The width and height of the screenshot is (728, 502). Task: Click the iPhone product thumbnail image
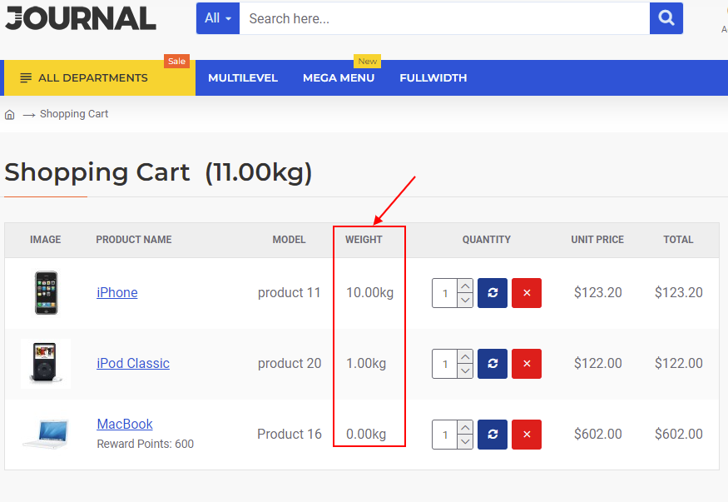(46, 293)
